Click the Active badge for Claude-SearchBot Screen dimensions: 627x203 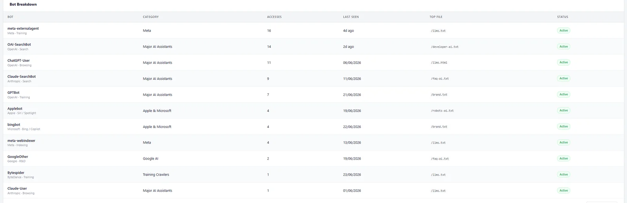pos(564,79)
